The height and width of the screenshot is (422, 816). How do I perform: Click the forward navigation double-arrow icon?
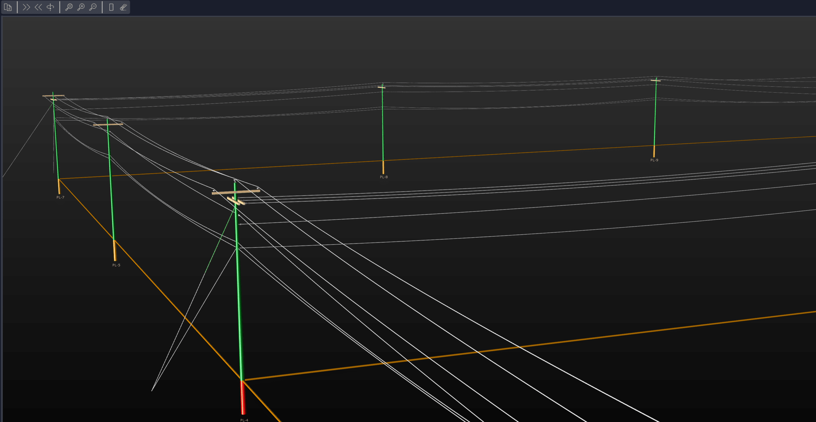26,7
